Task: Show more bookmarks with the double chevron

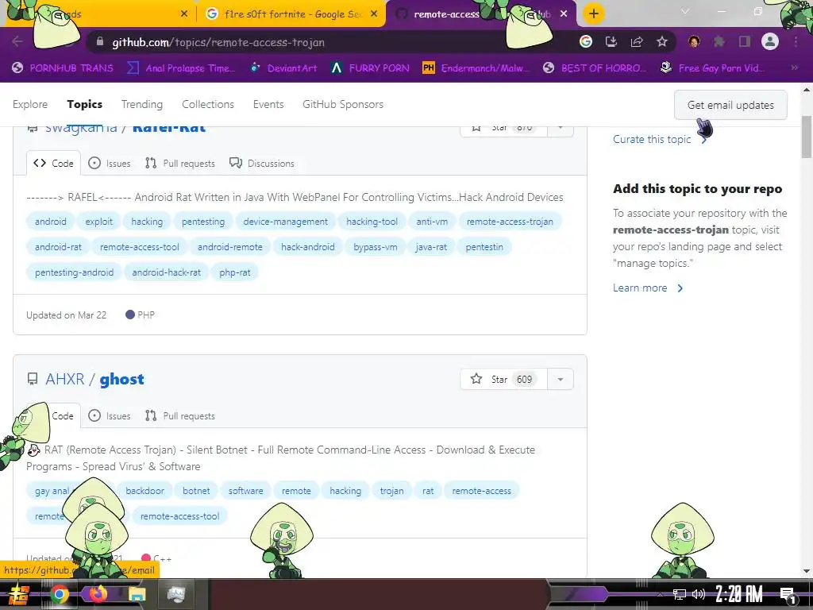Action: pyautogui.click(x=794, y=68)
